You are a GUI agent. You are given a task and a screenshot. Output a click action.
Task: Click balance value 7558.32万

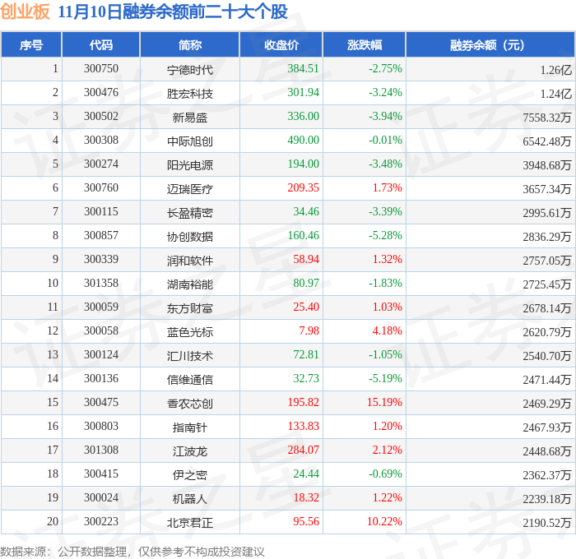[x=547, y=118]
